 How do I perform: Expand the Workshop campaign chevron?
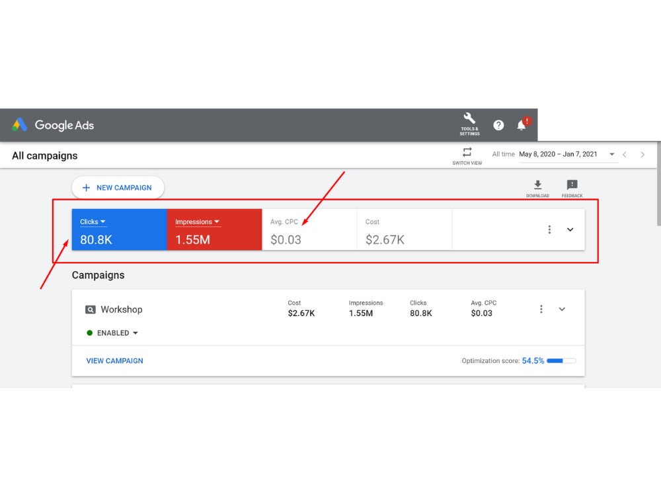coord(562,309)
